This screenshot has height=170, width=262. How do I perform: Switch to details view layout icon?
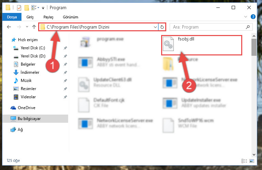point(244,161)
